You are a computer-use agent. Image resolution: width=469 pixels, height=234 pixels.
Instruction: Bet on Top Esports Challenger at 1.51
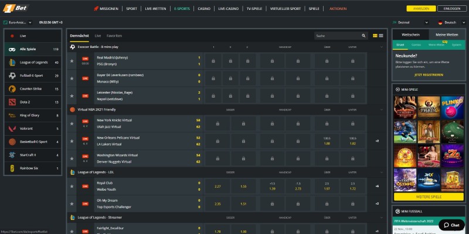pyautogui.click(x=243, y=204)
